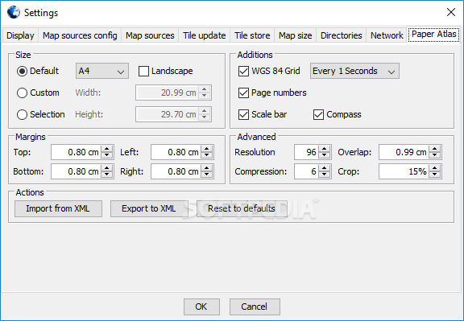The image size is (464, 321).
Task: Increase the Top margin with up arrow
Action: point(107,149)
